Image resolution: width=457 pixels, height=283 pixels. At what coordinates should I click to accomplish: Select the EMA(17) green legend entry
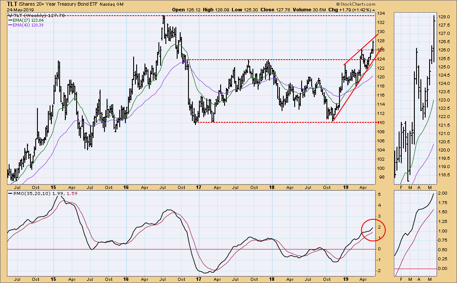click(x=26, y=20)
